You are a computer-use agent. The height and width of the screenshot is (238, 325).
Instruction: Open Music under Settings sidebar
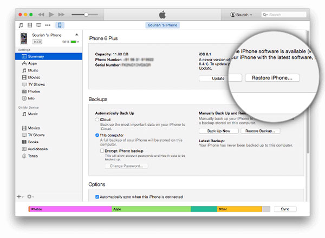[49, 70]
